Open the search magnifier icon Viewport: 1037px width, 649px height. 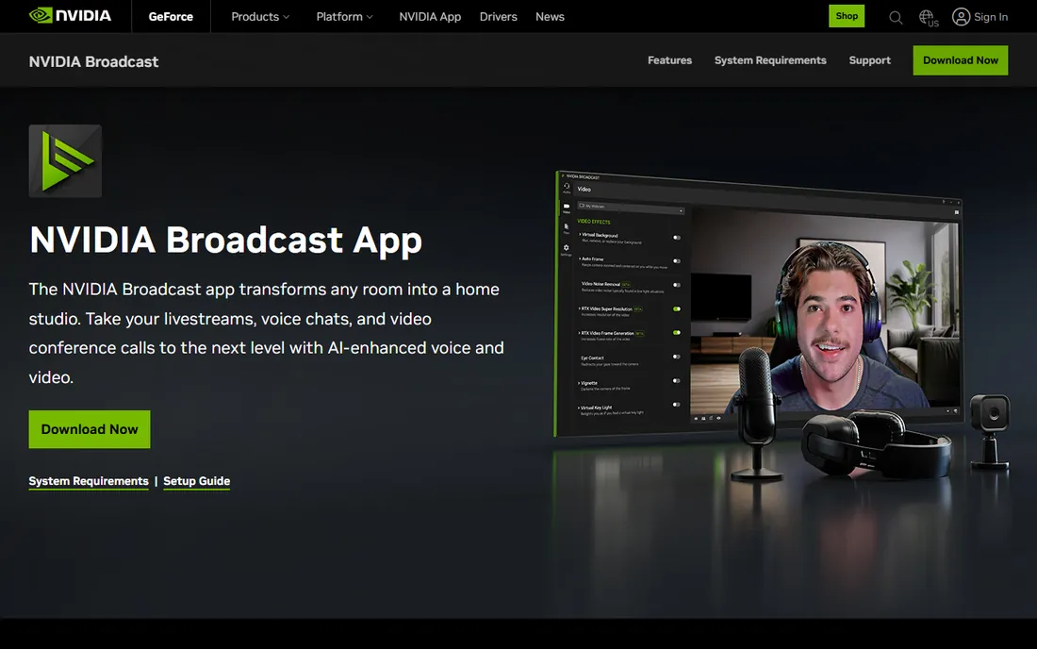(896, 17)
